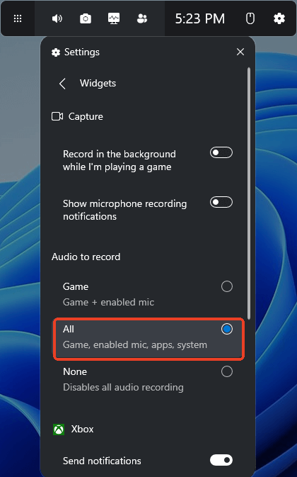The width and height of the screenshot is (297, 477).
Task: Close the Settings panel
Action: (240, 52)
